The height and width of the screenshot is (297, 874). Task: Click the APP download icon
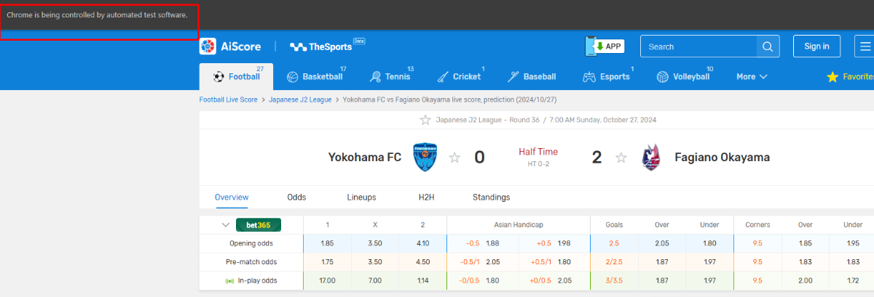click(605, 46)
